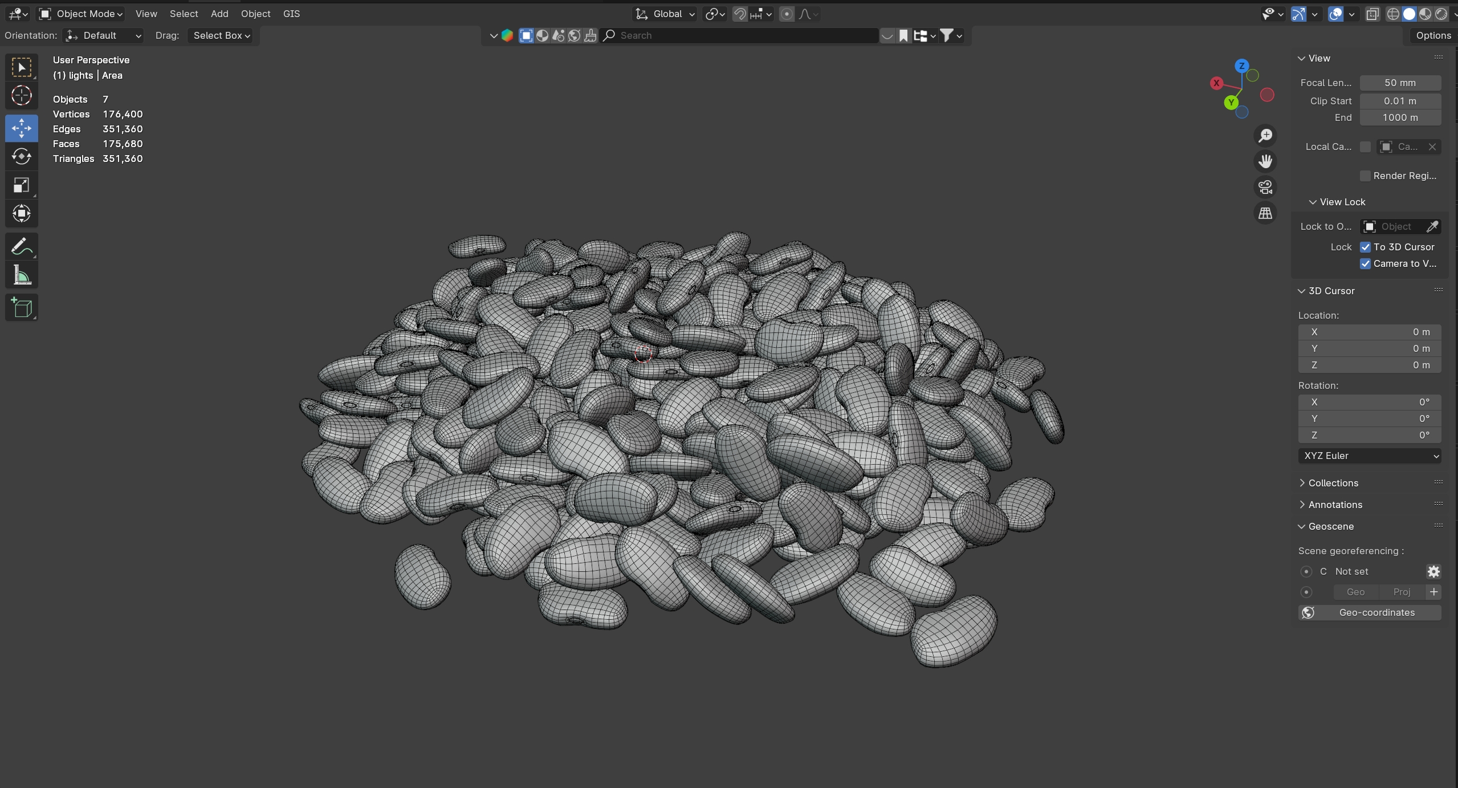Uncheck Lock To 3D Cursor
Screen dimensions: 1458x788
click(x=1366, y=247)
